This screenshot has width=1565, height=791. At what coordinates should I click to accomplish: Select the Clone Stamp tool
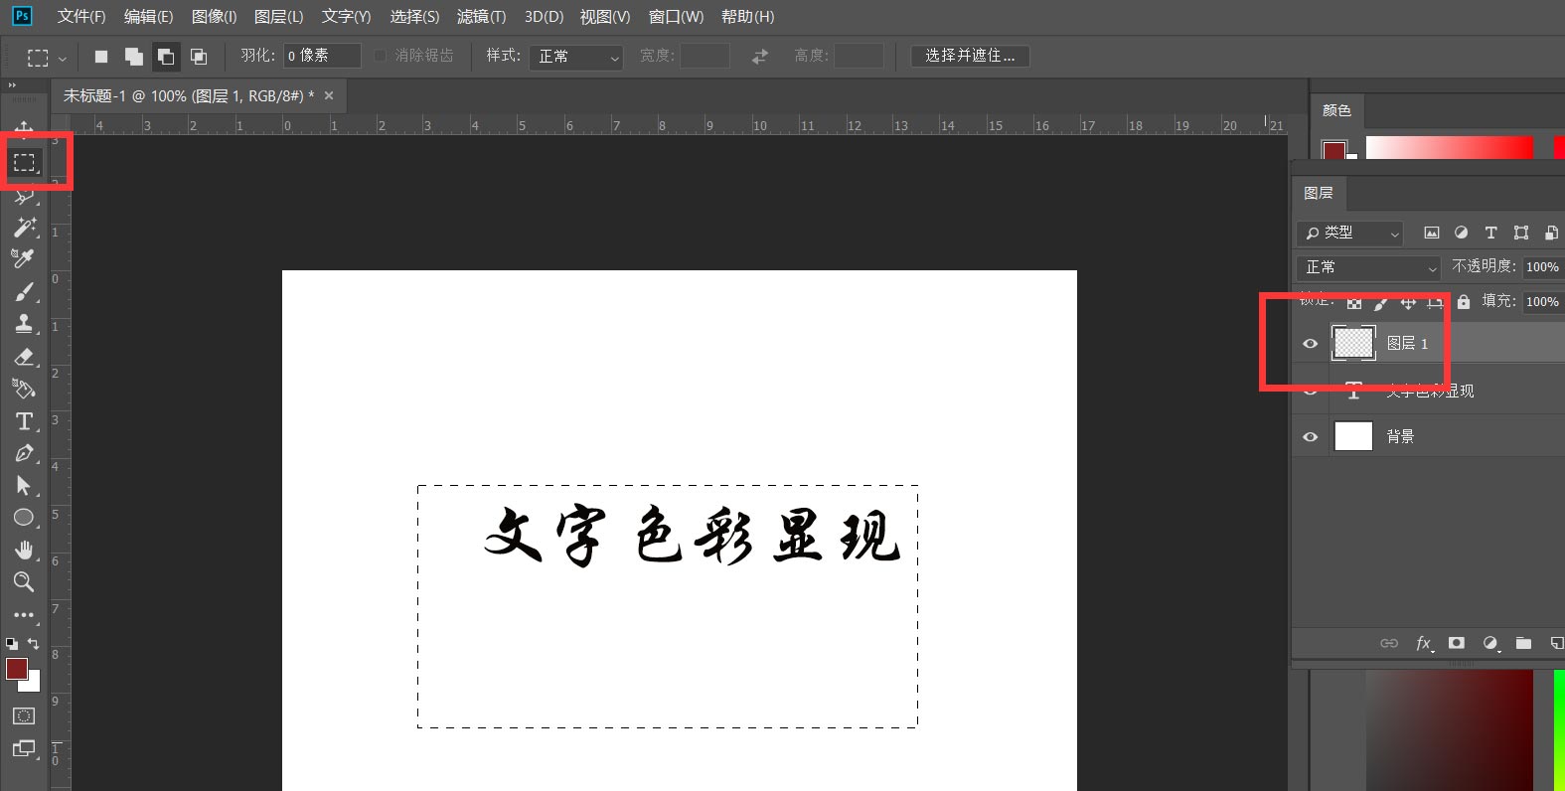pyautogui.click(x=24, y=324)
